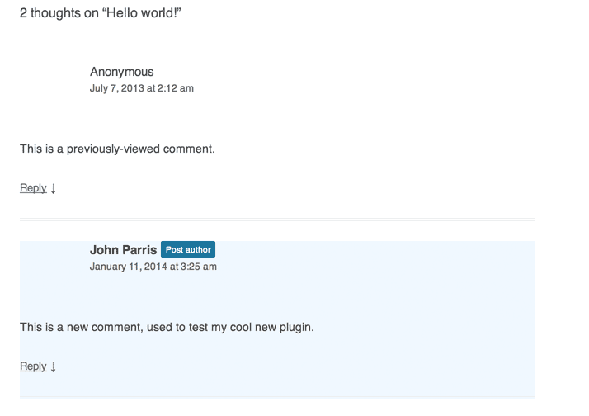Click the divider line between the comments
Screen dimensions: 589x416
(x=278, y=220)
